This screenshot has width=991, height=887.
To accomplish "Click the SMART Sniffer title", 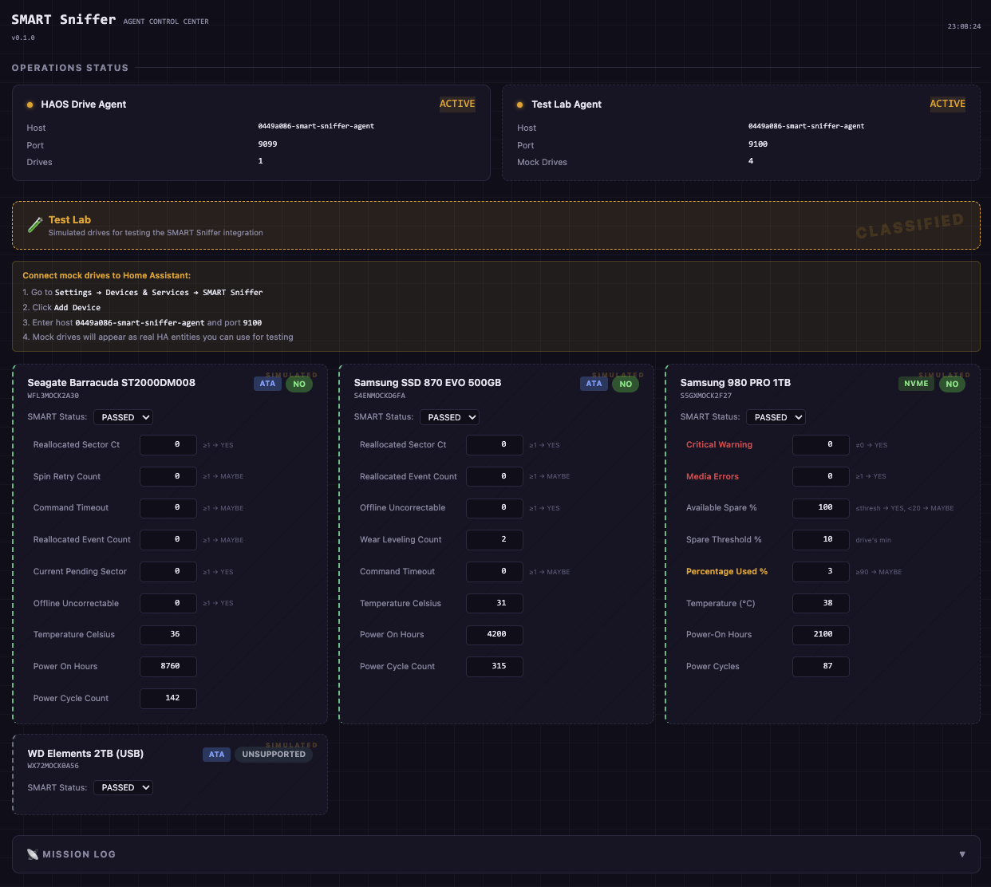I will click(x=63, y=19).
